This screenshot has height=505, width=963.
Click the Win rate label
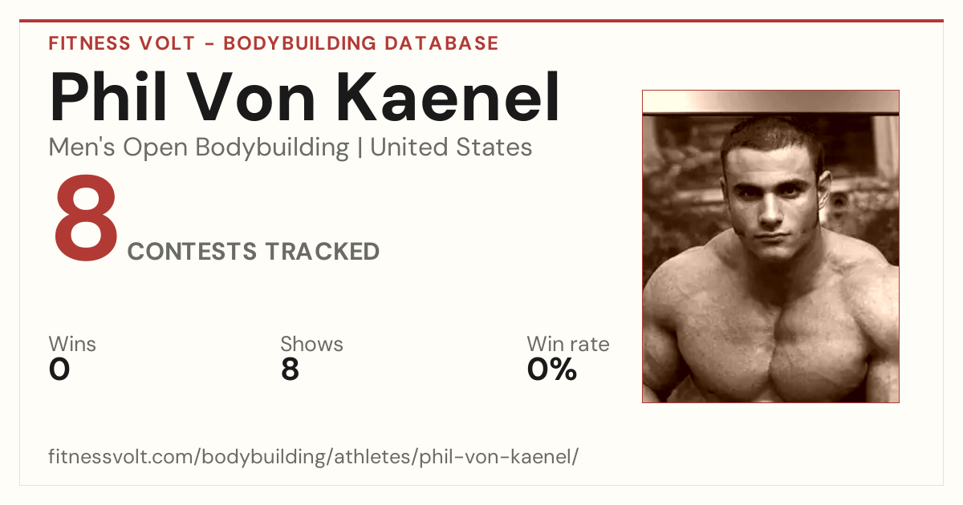(568, 344)
